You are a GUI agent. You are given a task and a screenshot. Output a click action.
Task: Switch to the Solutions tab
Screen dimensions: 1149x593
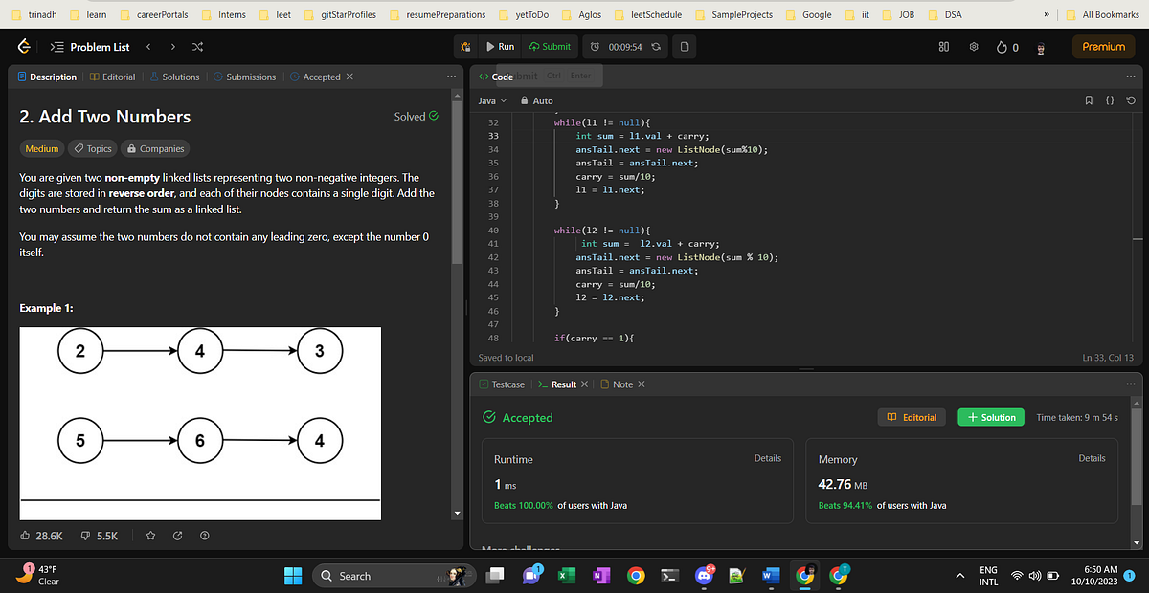174,77
